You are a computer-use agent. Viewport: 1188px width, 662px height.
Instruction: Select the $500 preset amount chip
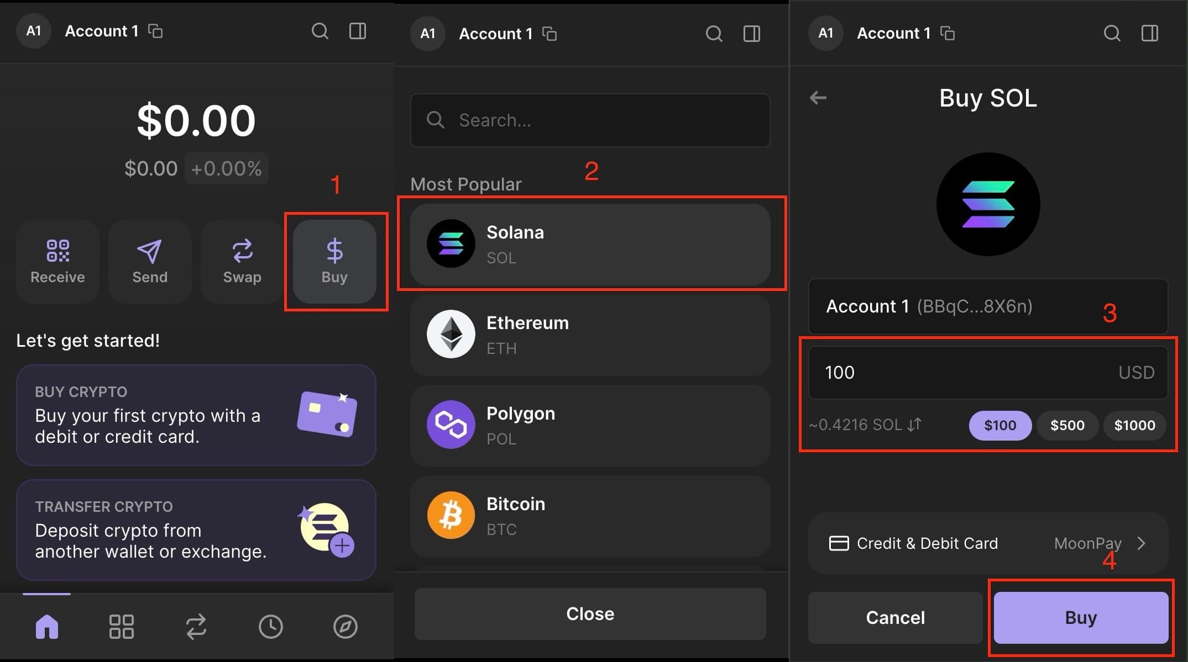point(1067,425)
